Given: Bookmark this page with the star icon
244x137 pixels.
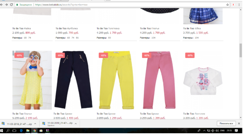Looking at the screenshot, I should [228, 5].
